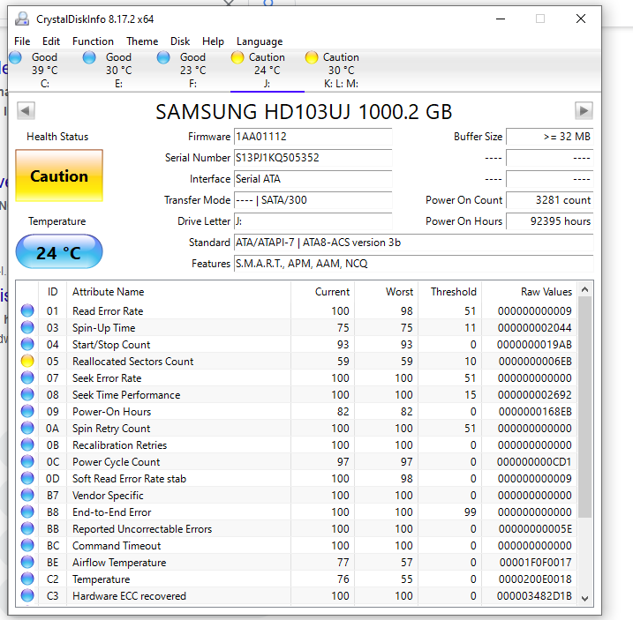Click the Power On Count field 3281 count

tap(550, 200)
